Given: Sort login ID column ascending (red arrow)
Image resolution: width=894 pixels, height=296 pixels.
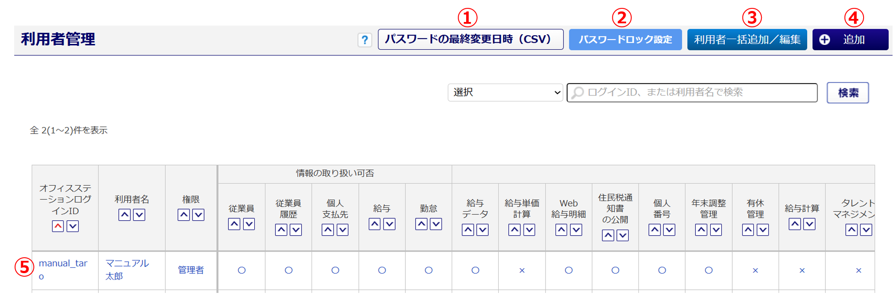Looking at the screenshot, I should point(58,226).
